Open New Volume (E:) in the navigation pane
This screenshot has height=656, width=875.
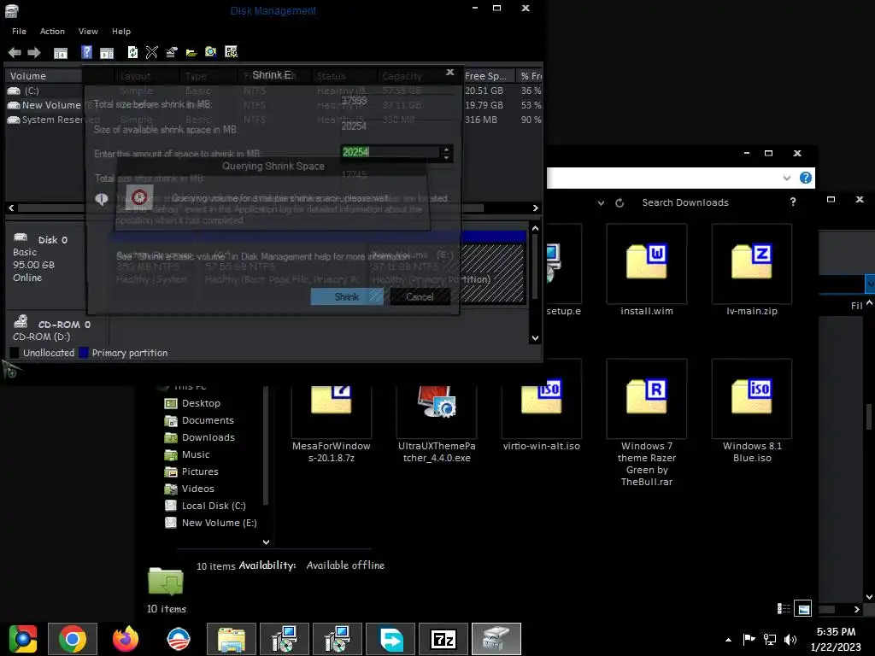point(211,524)
